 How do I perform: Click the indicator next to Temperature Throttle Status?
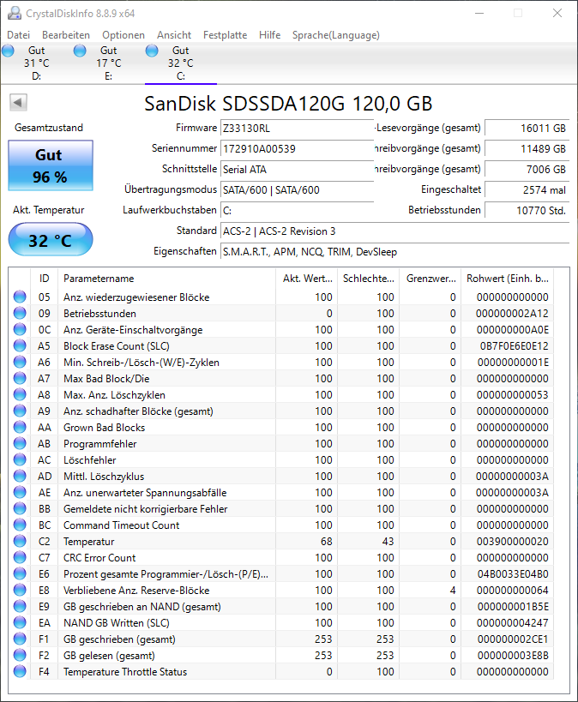[19, 671]
